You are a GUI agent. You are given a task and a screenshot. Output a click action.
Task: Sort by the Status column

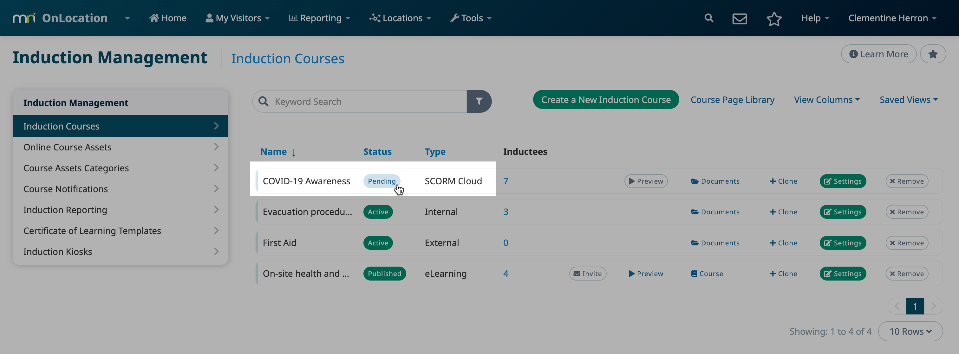click(x=377, y=152)
